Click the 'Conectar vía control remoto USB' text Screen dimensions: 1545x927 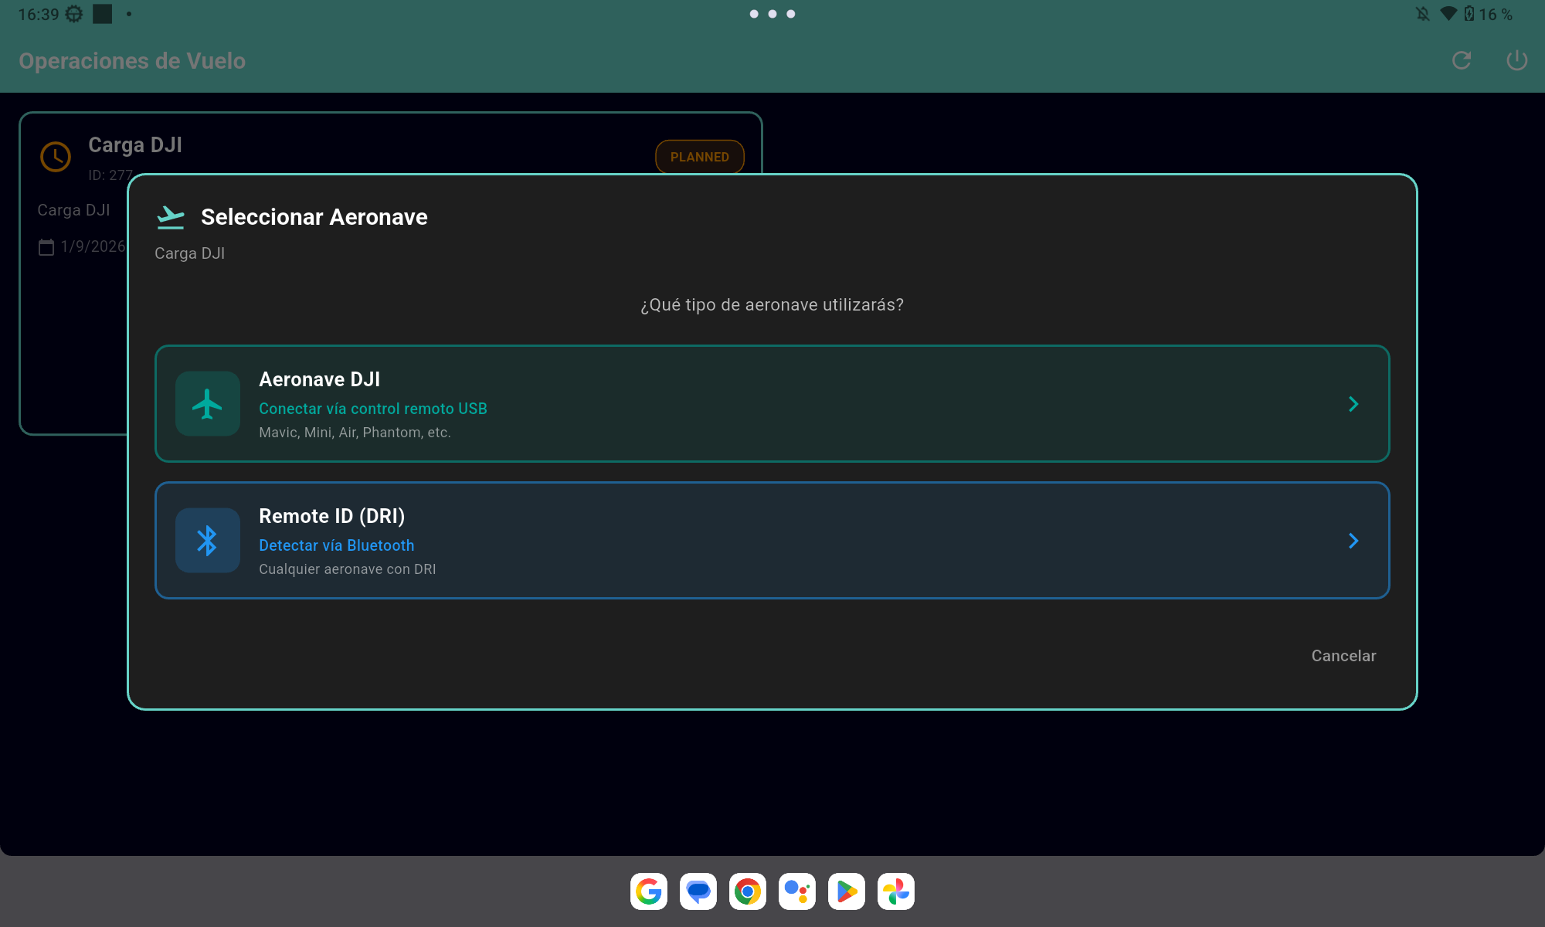click(373, 409)
